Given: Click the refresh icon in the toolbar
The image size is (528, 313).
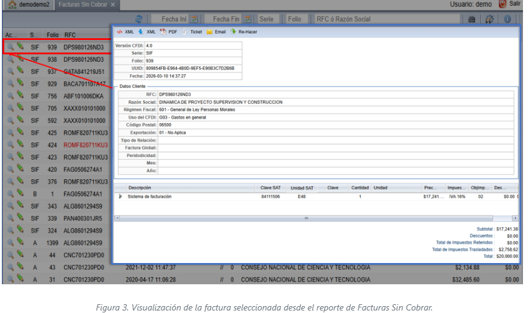Looking at the screenshot, I should pos(139,19).
